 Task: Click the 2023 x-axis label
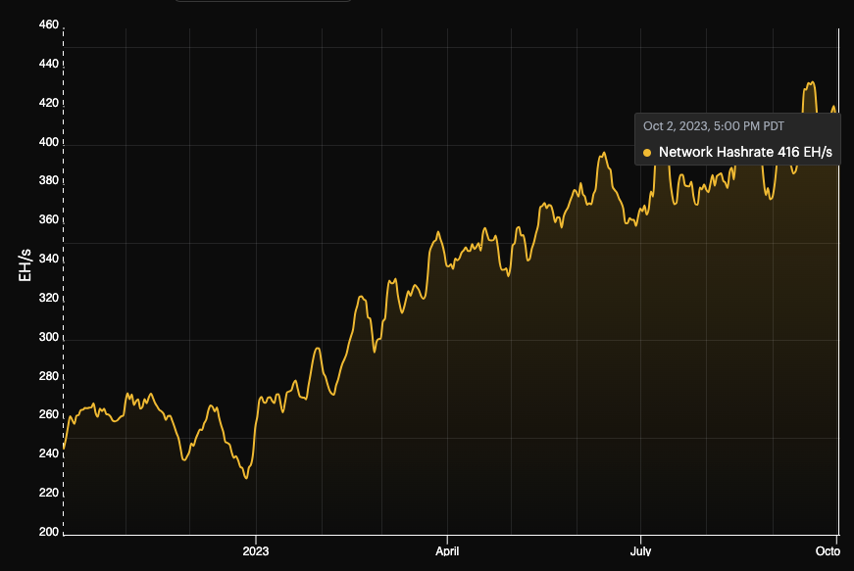256,550
